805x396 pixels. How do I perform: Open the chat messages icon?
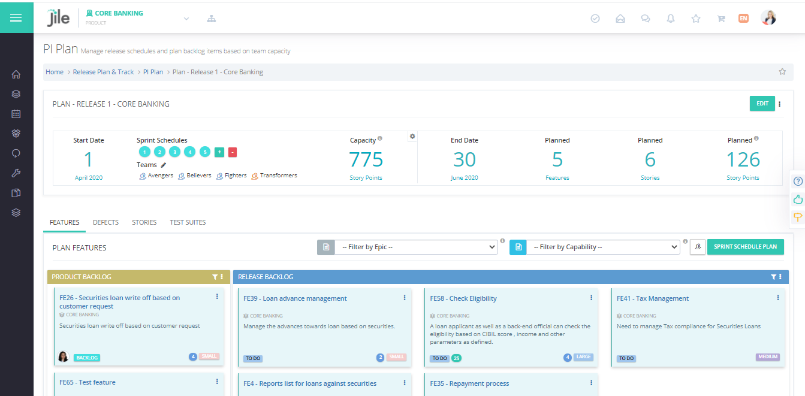click(646, 19)
